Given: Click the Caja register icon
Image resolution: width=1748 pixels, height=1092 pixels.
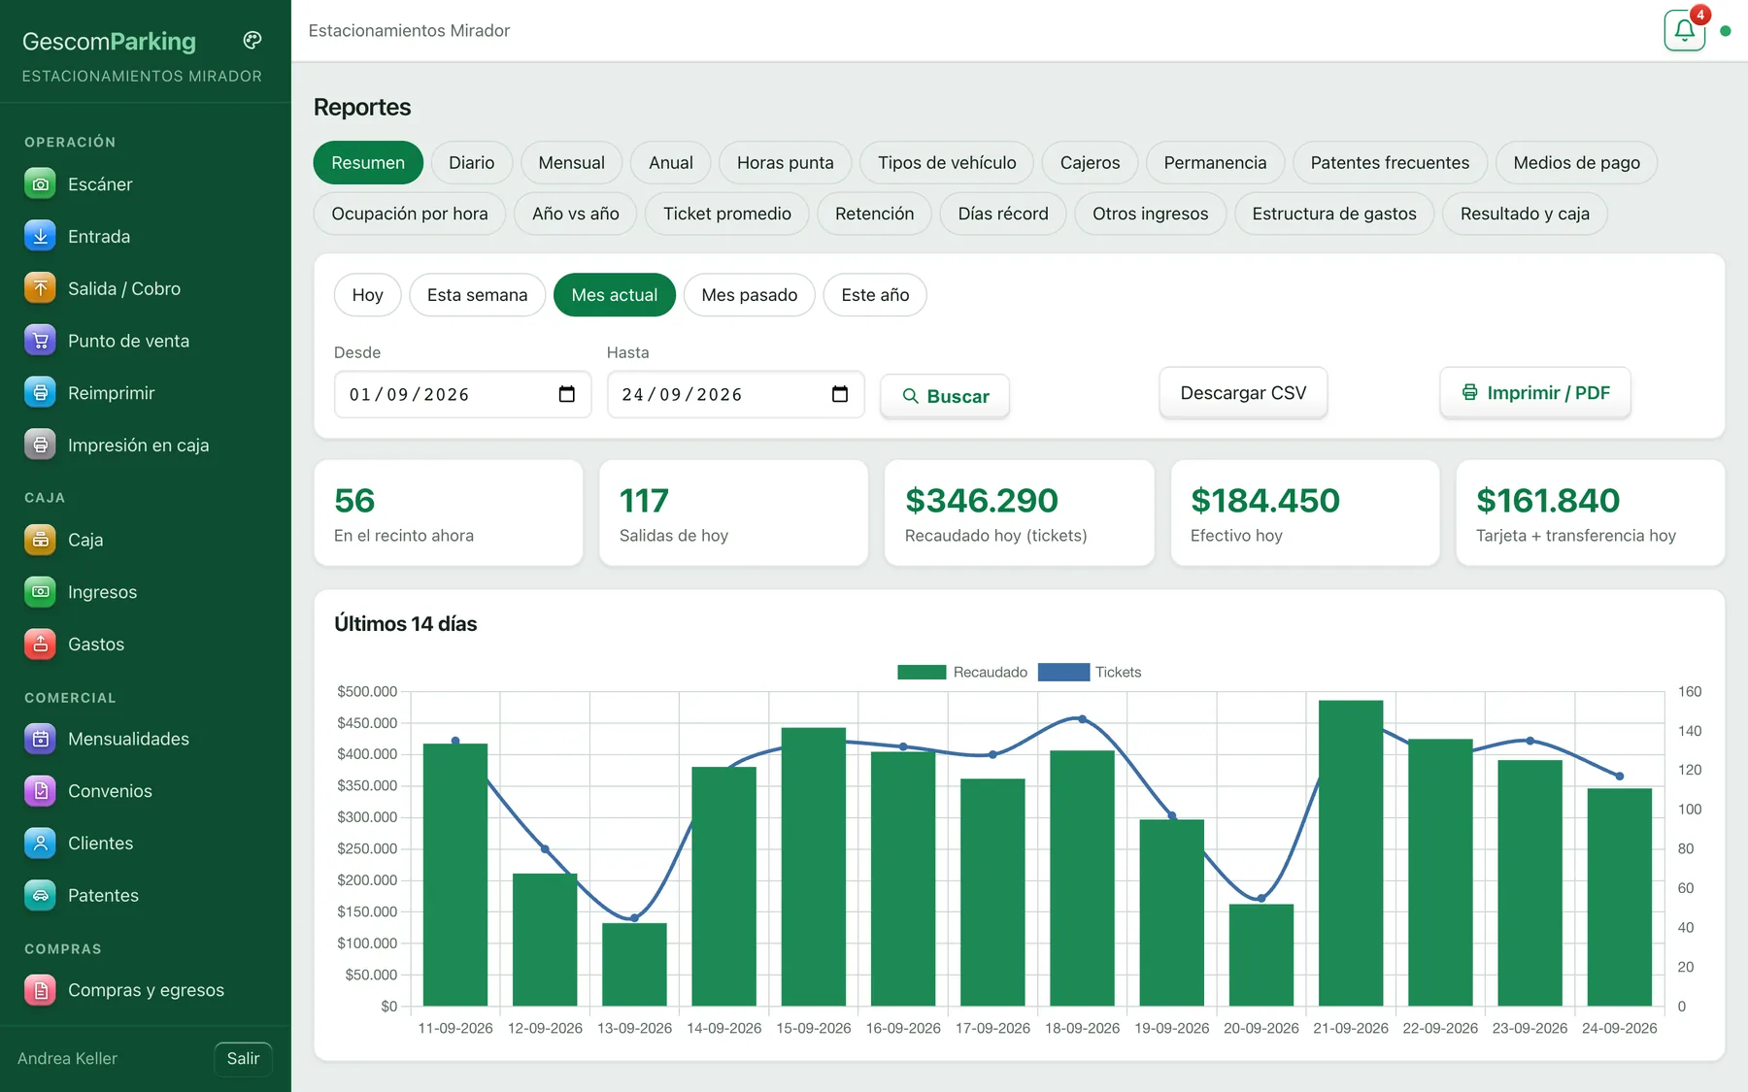Looking at the screenshot, I should click(x=41, y=540).
